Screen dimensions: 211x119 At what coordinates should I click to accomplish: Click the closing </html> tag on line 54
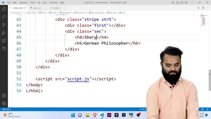click(34, 91)
